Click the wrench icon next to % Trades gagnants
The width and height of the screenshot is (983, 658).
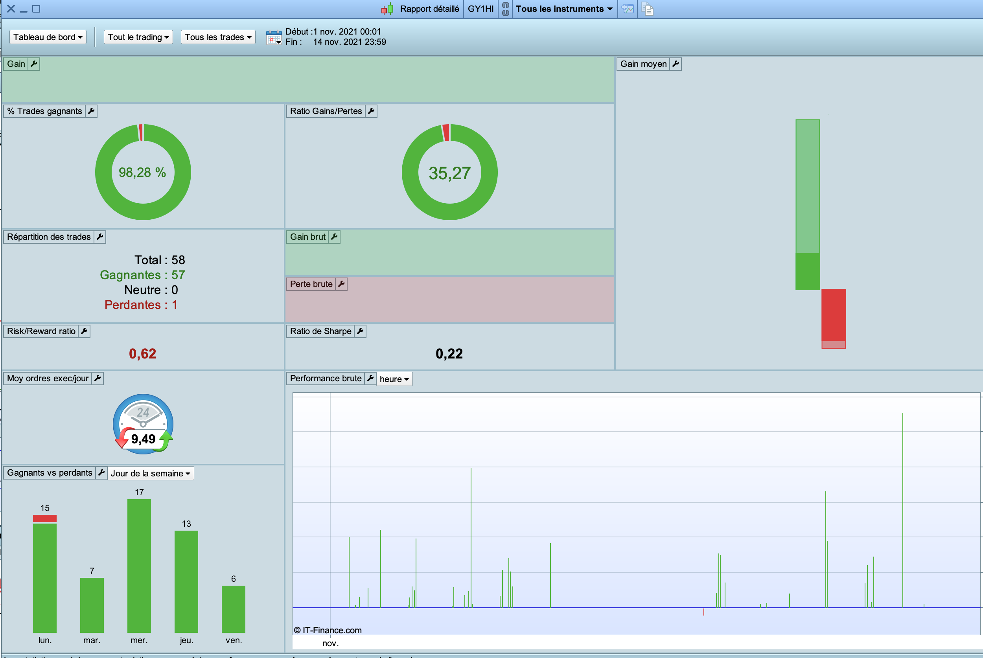tap(91, 111)
